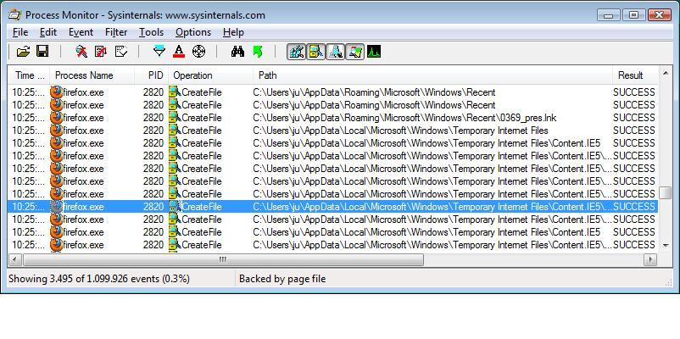This screenshot has height=339, width=680.
Task: Click the Result column header
Action: pyautogui.click(x=635, y=75)
